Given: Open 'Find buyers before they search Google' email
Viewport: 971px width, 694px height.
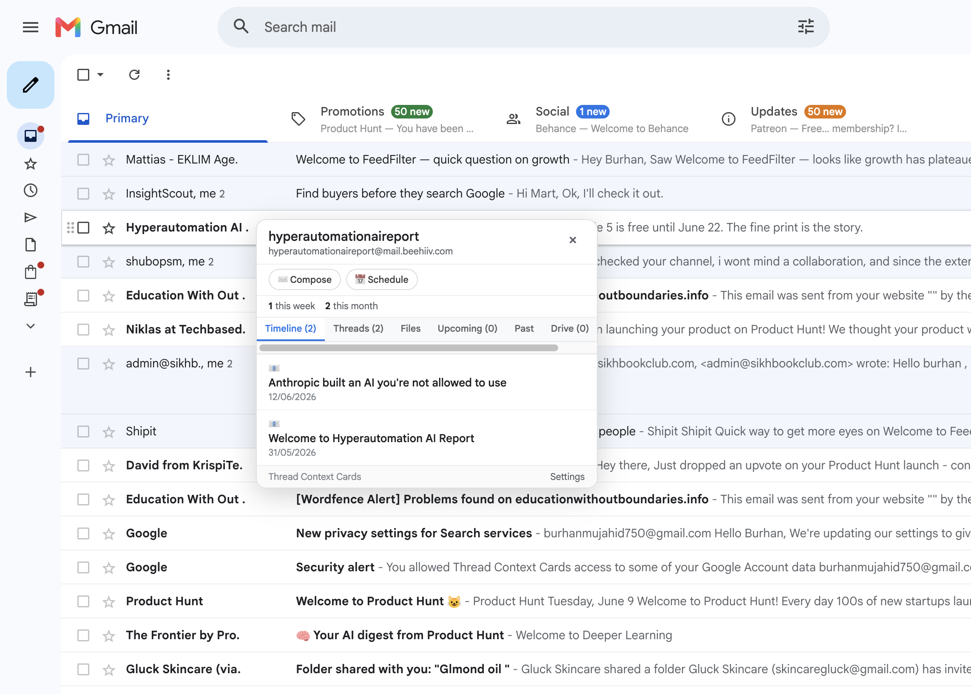Looking at the screenshot, I should (x=516, y=194).
